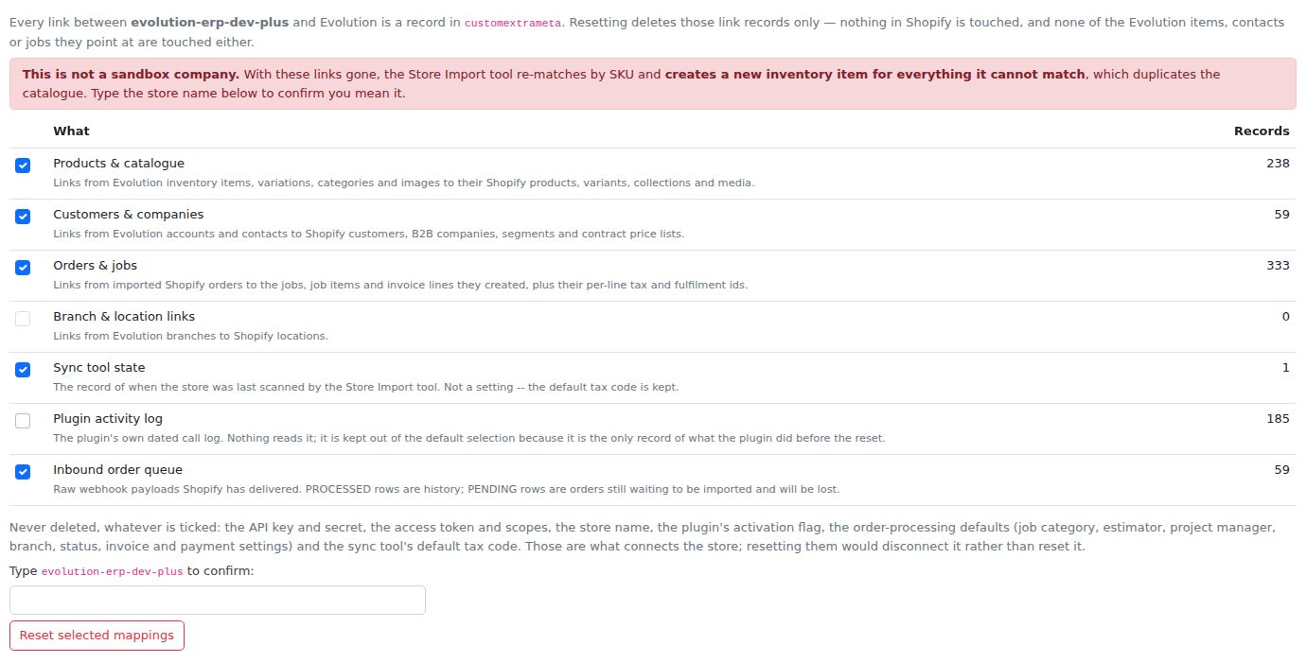Uncheck the Customers & companies checkbox
This screenshot has height=663, width=1306.
pyautogui.click(x=23, y=217)
